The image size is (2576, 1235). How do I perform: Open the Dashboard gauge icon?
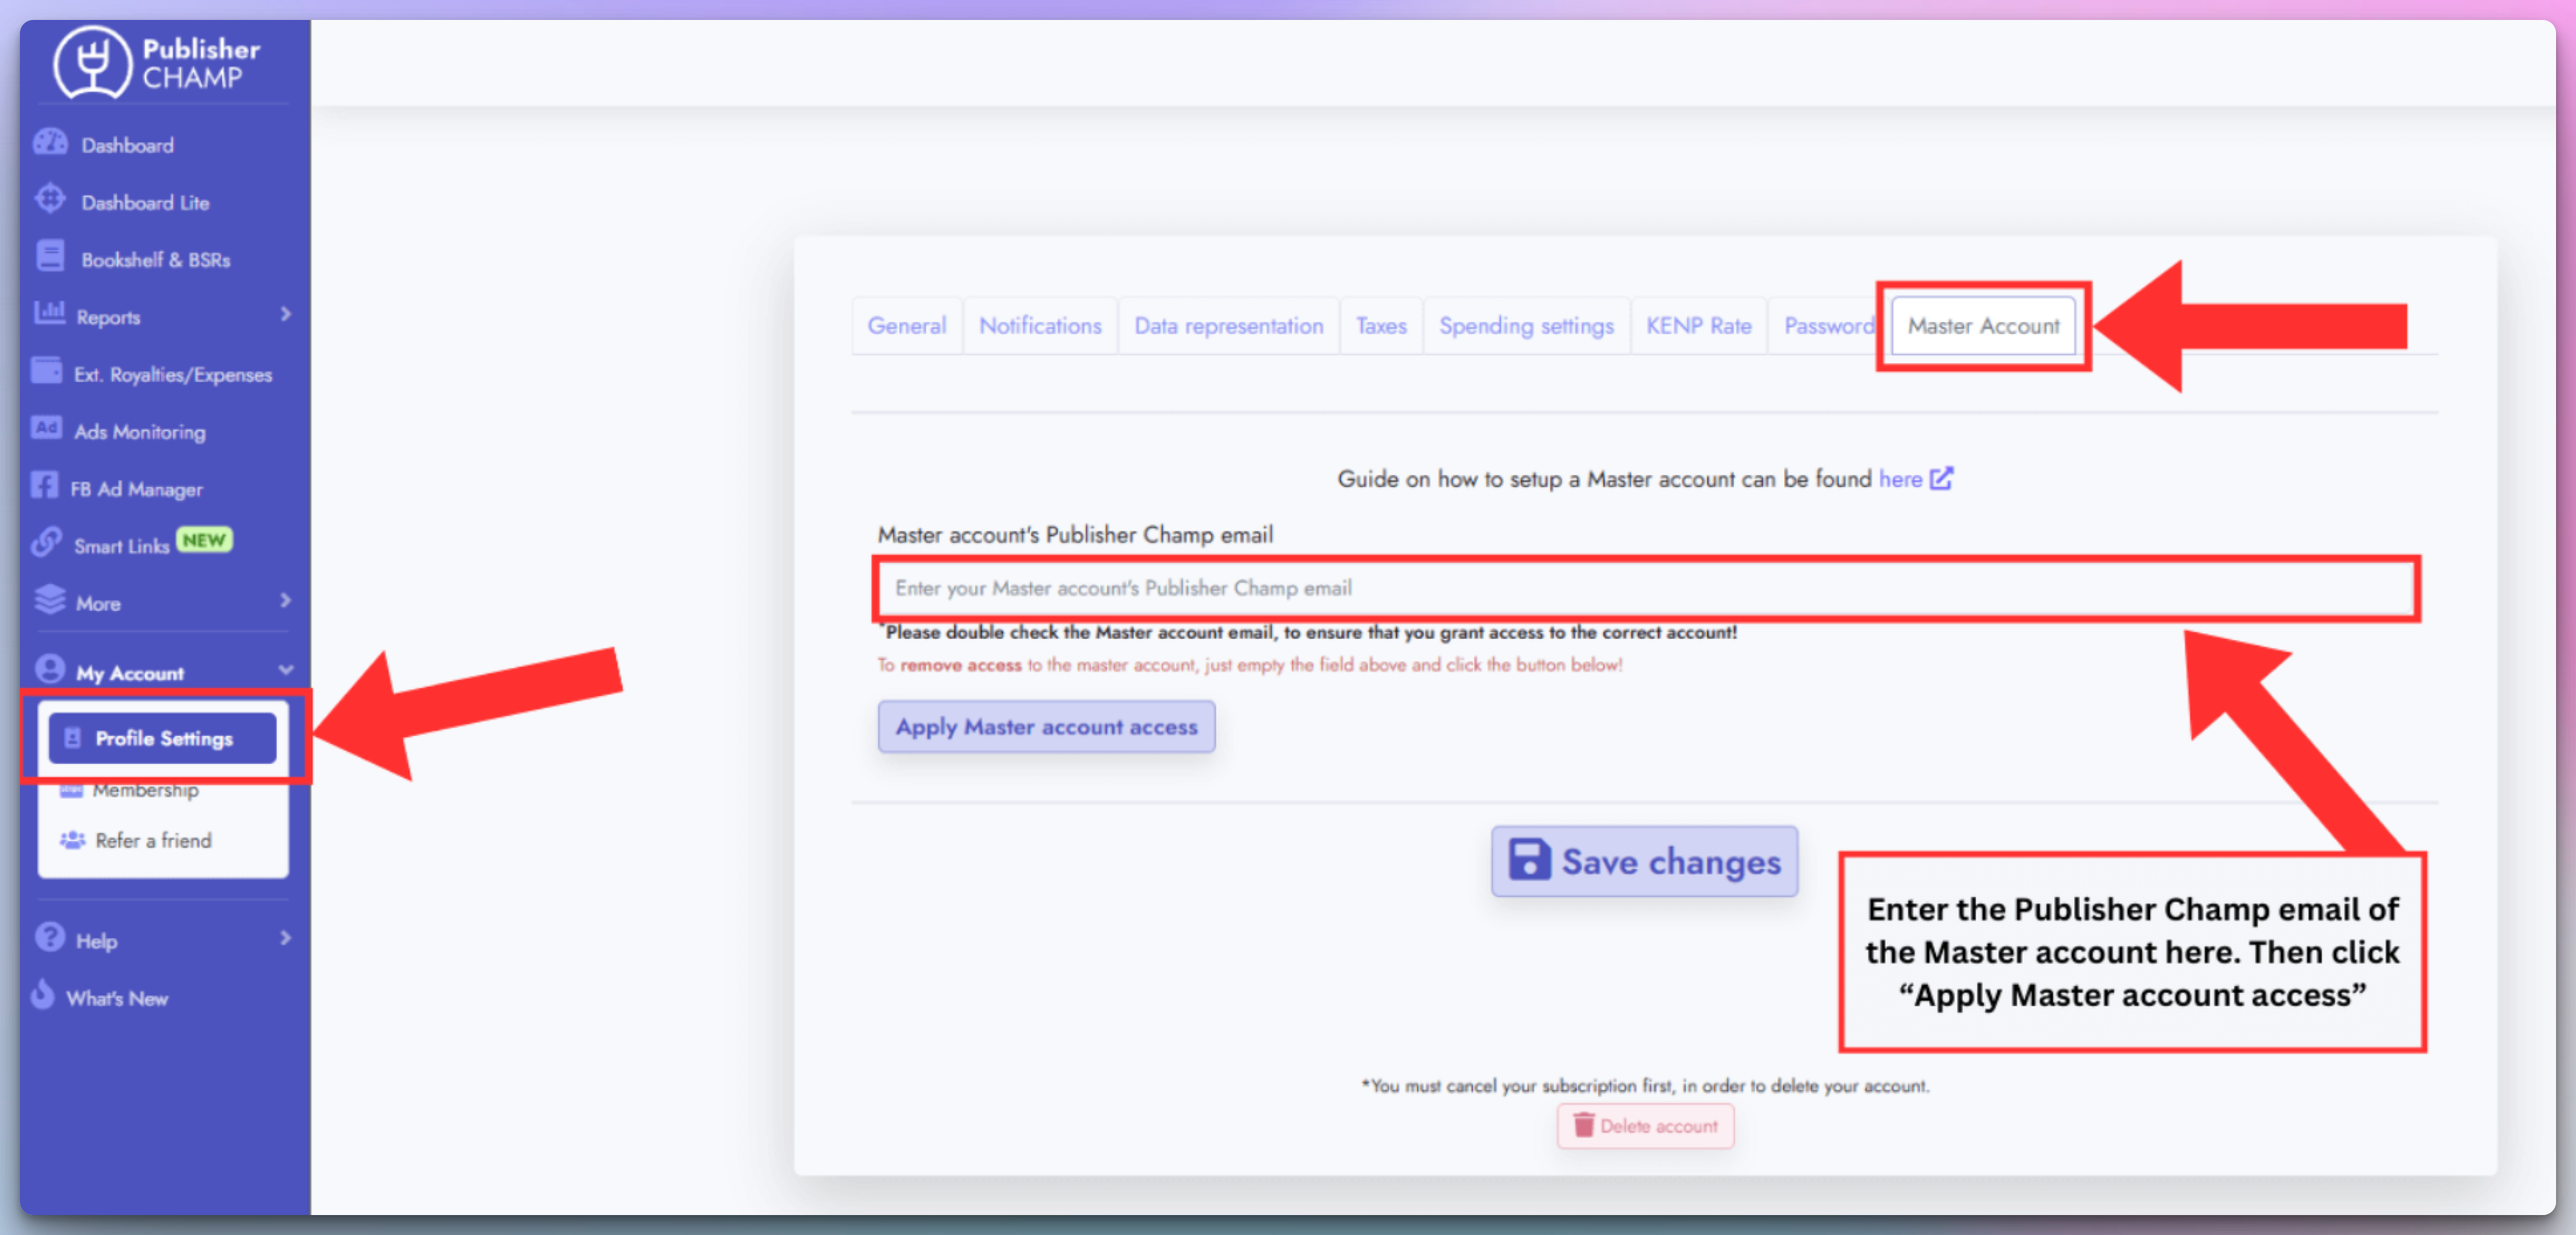tap(50, 143)
